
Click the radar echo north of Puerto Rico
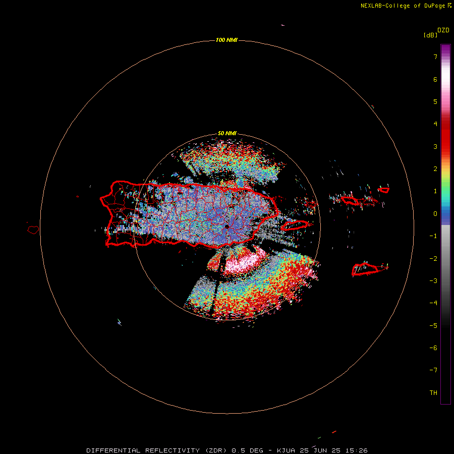(x=232, y=162)
